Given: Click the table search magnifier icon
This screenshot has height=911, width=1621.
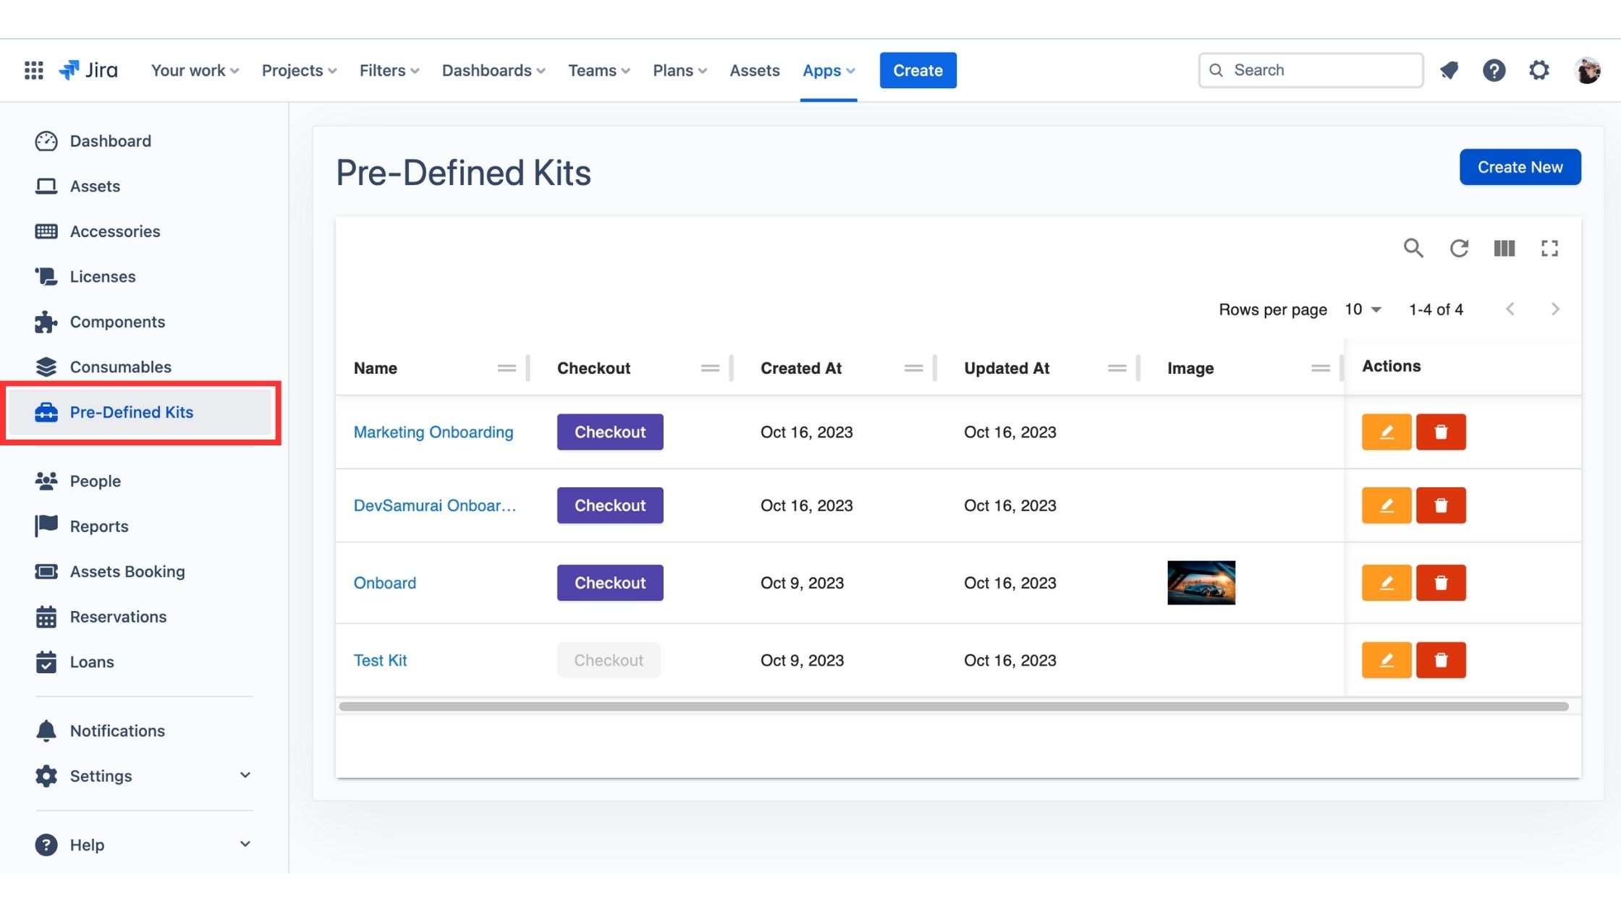Looking at the screenshot, I should (x=1413, y=248).
